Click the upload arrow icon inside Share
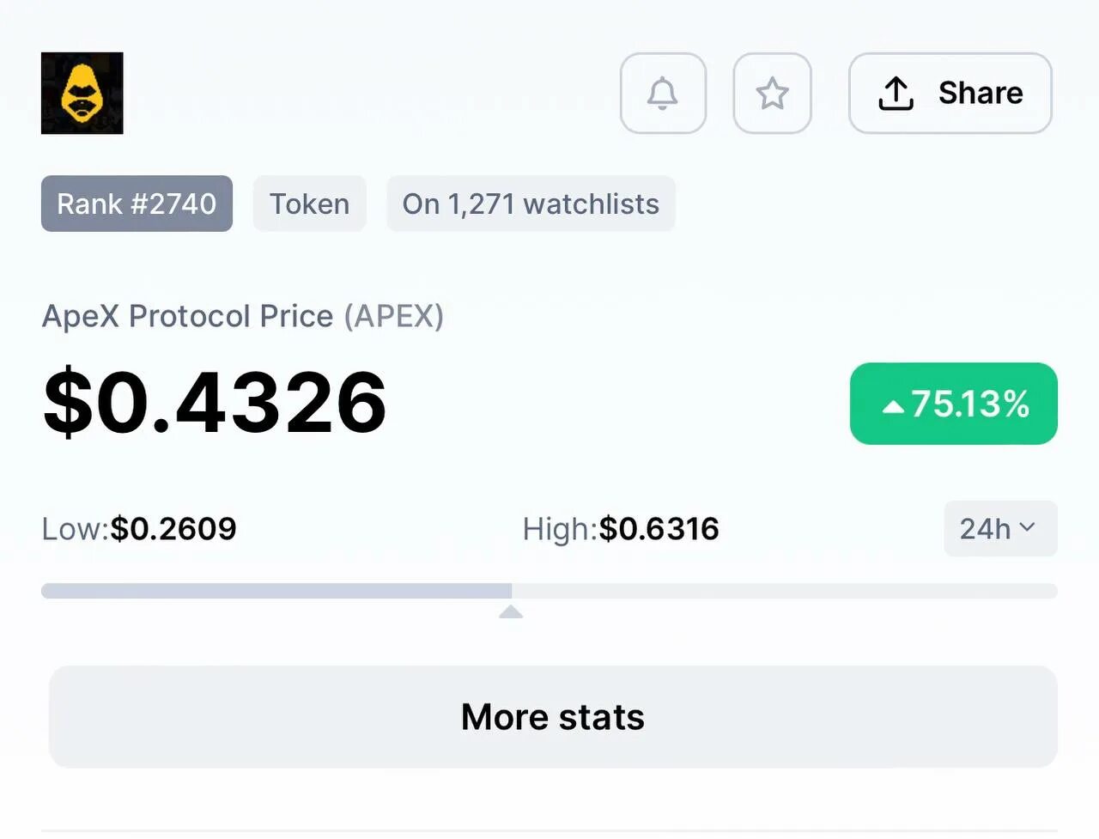The width and height of the screenshot is (1099, 839). click(x=896, y=94)
